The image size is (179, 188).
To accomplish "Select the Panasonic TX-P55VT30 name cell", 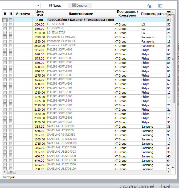I will [81, 45].
